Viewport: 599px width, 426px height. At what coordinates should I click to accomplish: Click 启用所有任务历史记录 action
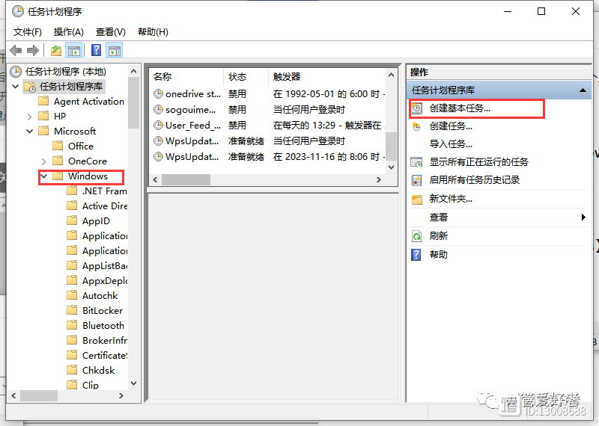coord(475,180)
